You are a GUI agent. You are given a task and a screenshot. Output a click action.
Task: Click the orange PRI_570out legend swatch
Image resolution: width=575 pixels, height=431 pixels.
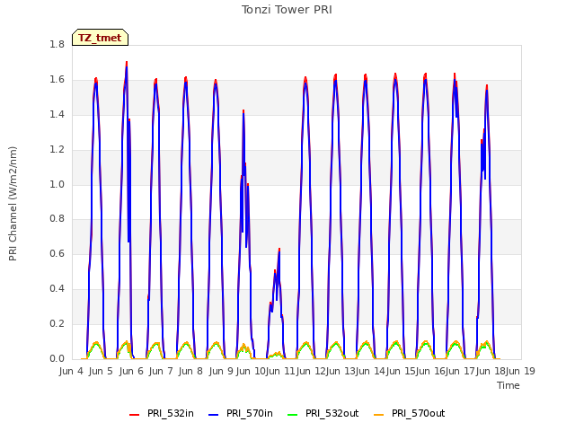379,415
